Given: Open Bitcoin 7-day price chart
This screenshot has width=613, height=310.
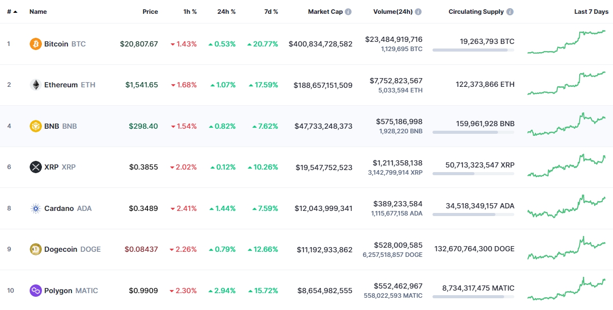Looking at the screenshot, I should point(566,42).
